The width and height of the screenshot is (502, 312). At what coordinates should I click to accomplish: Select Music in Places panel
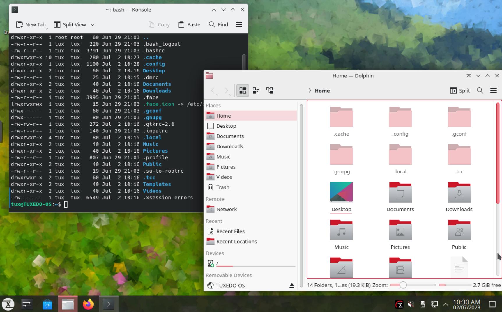click(x=251, y=156)
